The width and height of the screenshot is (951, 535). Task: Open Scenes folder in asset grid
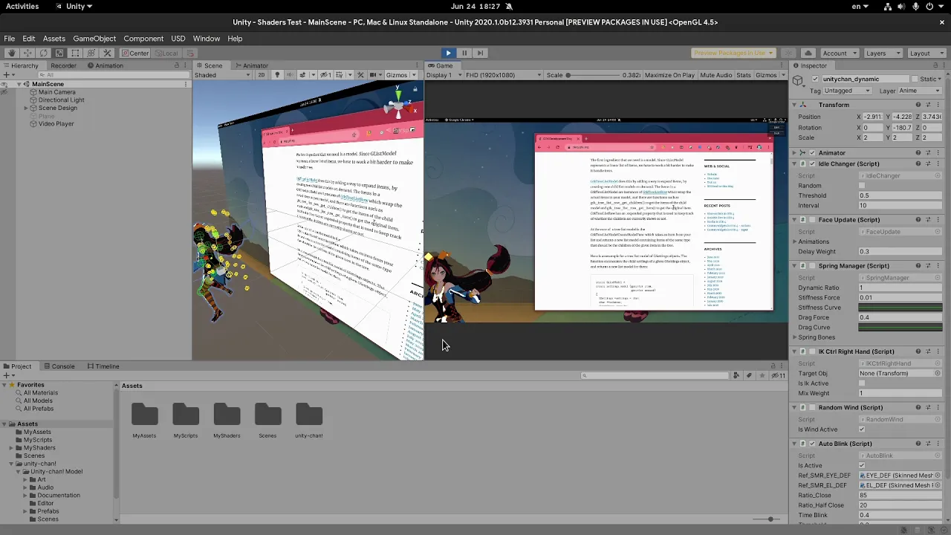(267, 415)
